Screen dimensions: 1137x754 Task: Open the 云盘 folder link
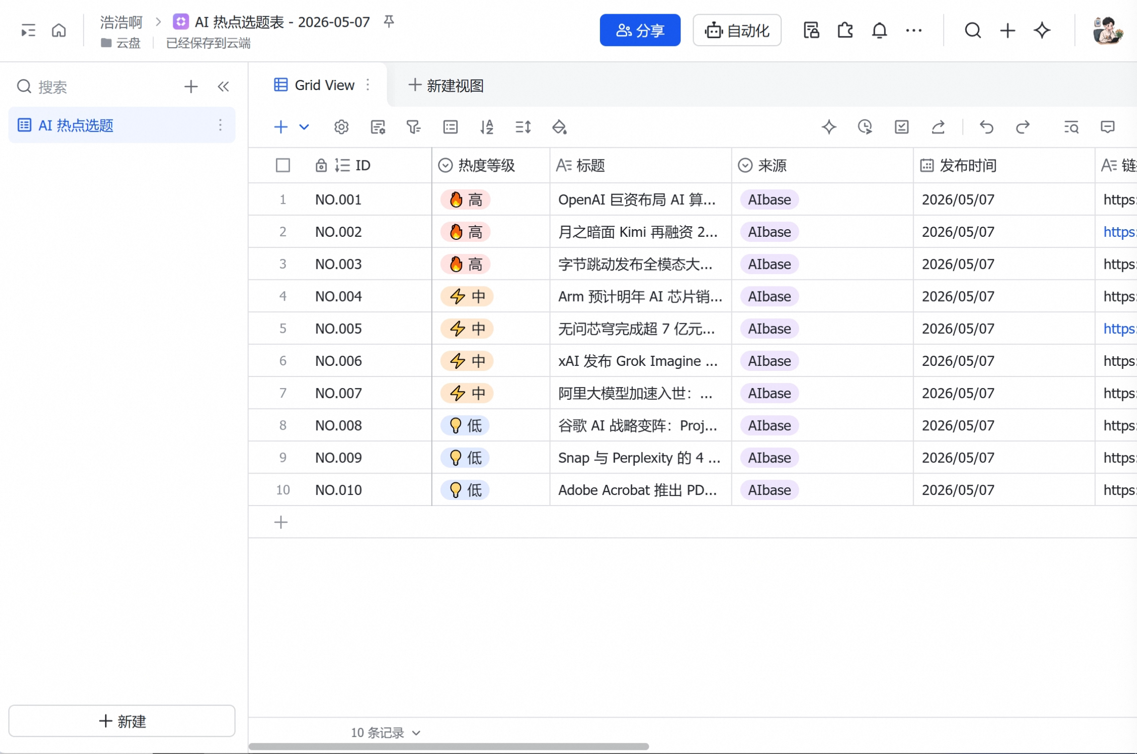pyautogui.click(x=121, y=43)
